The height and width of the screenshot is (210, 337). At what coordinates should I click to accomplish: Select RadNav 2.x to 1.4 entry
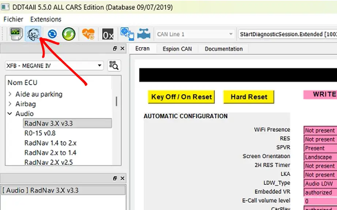(x=50, y=153)
